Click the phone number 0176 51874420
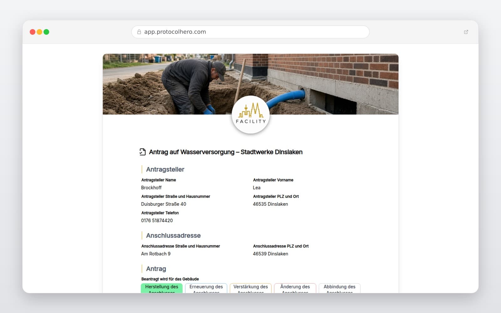 click(x=157, y=220)
